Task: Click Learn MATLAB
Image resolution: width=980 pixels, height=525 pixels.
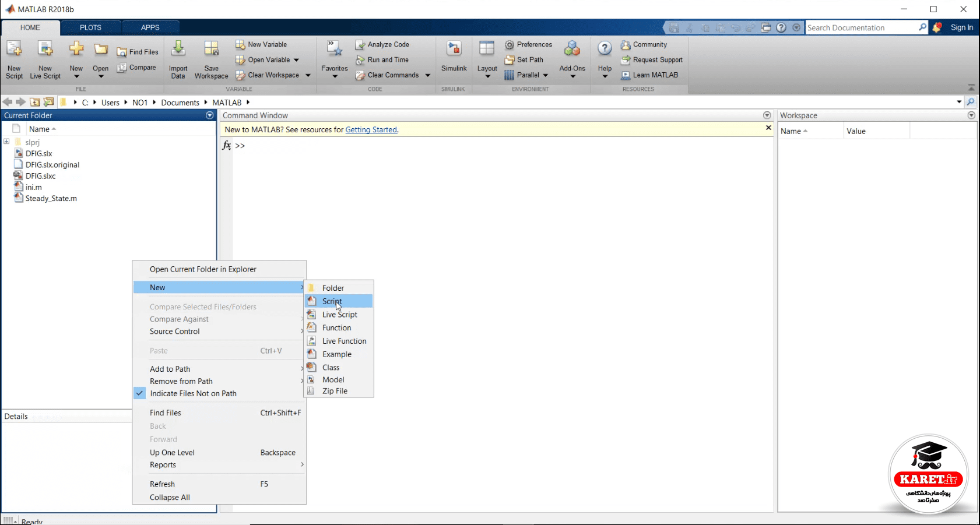Action: tap(649, 75)
